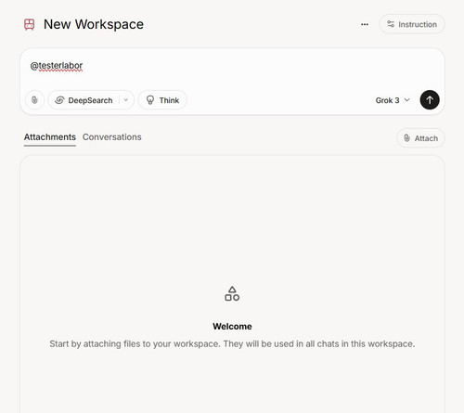
Task: Click the Attach button above the file area
Action: pos(421,138)
